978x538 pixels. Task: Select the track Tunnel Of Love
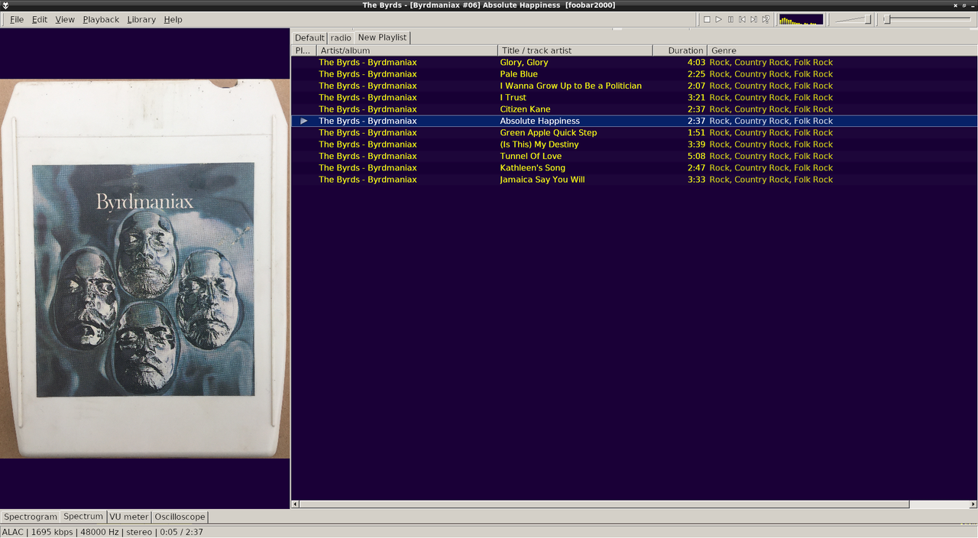point(634,156)
